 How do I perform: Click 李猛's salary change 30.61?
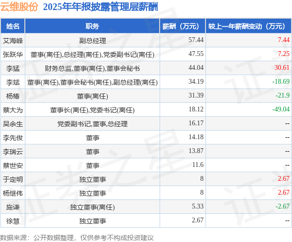(282, 67)
